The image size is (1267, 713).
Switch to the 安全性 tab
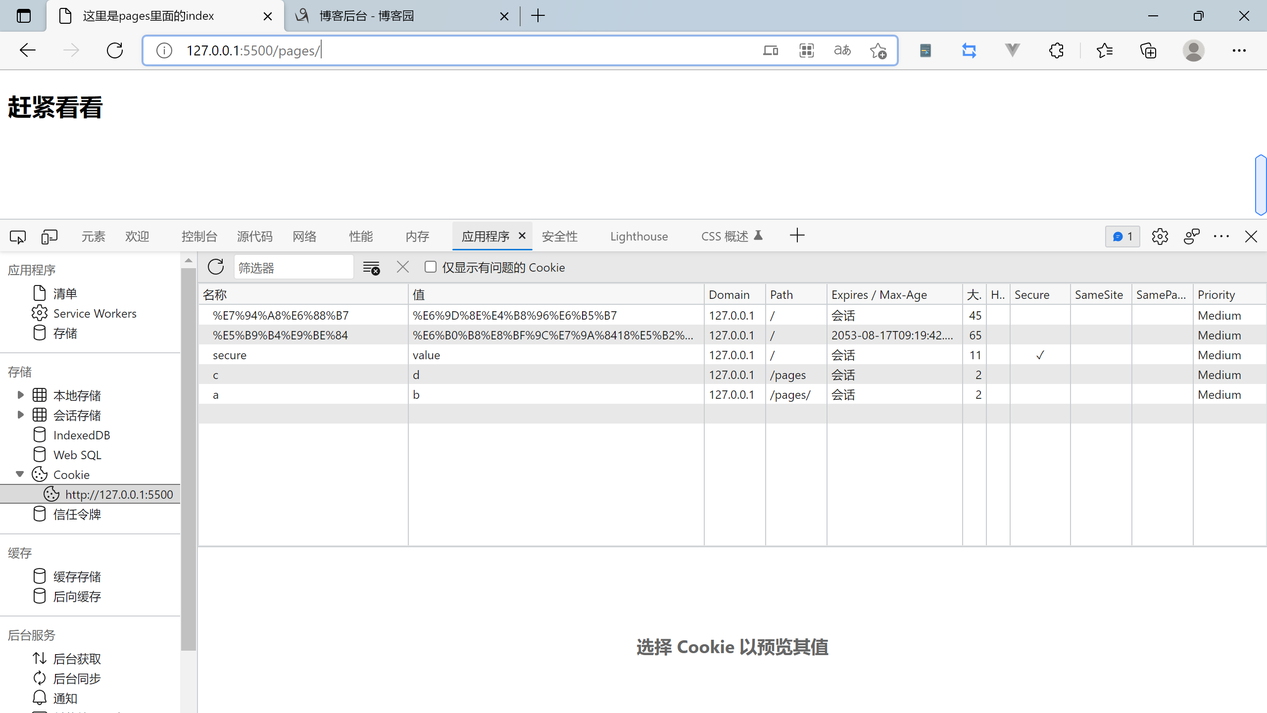[560, 237]
